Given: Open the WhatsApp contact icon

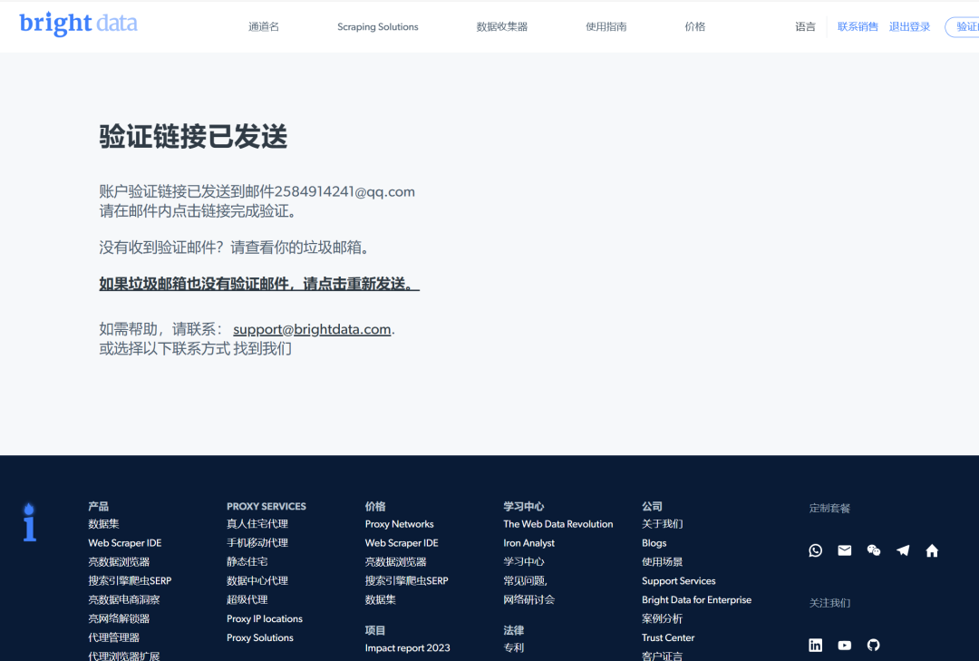Looking at the screenshot, I should click(816, 550).
